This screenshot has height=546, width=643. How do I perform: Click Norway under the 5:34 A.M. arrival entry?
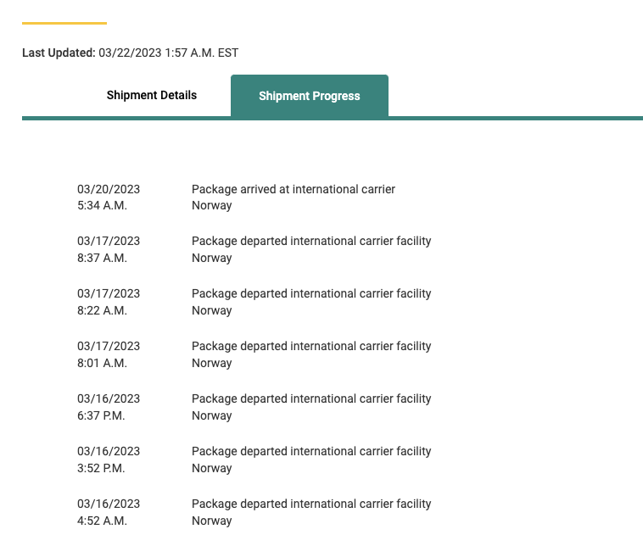point(211,206)
